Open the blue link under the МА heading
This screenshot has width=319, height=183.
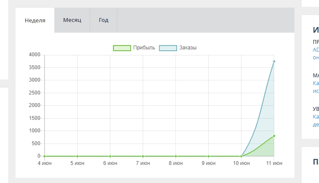click(x=316, y=83)
